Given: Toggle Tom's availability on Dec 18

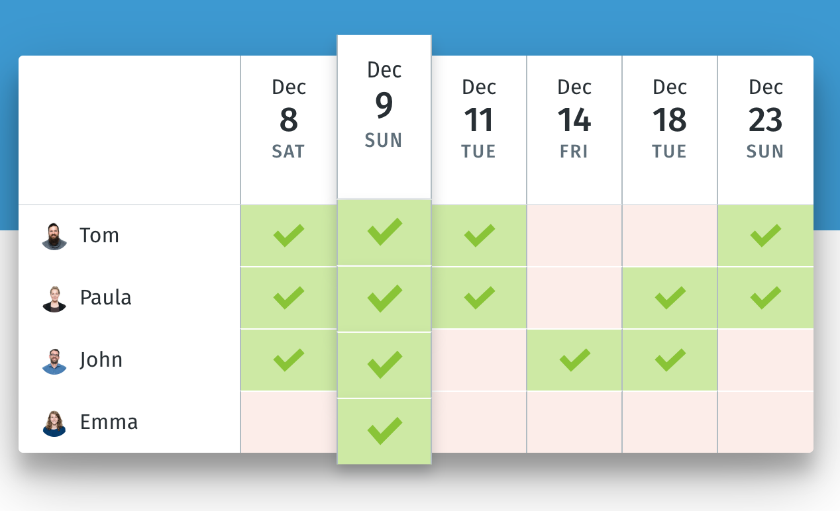Looking at the screenshot, I should coord(669,235).
